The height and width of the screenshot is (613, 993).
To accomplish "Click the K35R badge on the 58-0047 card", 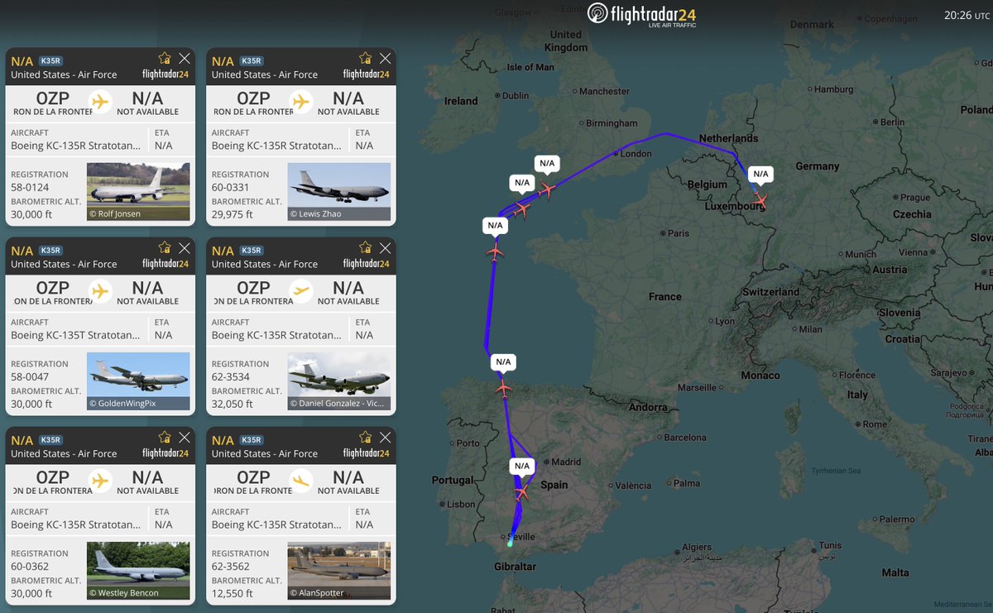I will (x=50, y=251).
